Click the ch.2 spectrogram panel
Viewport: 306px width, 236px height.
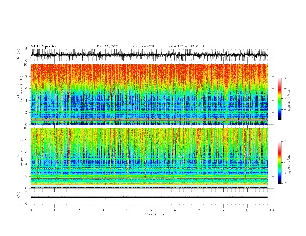pos(149,158)
